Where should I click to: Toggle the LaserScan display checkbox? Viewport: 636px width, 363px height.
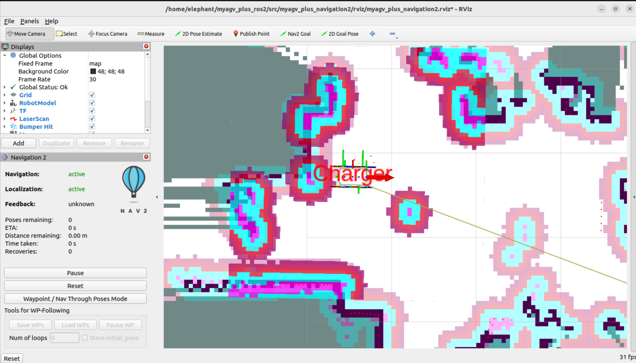point(92,119)
